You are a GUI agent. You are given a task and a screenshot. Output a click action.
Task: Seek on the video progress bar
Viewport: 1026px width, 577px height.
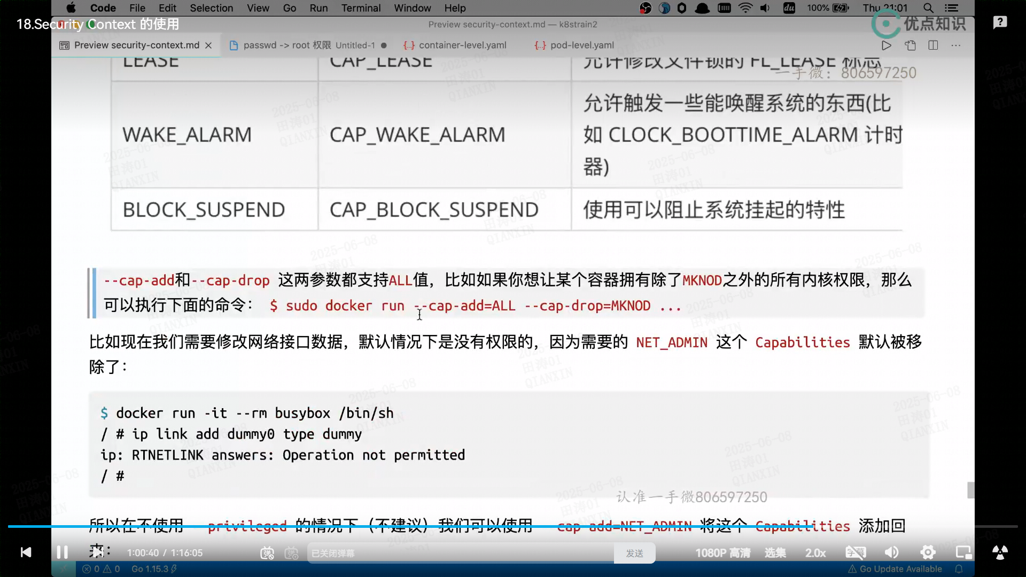pos(513,527)
